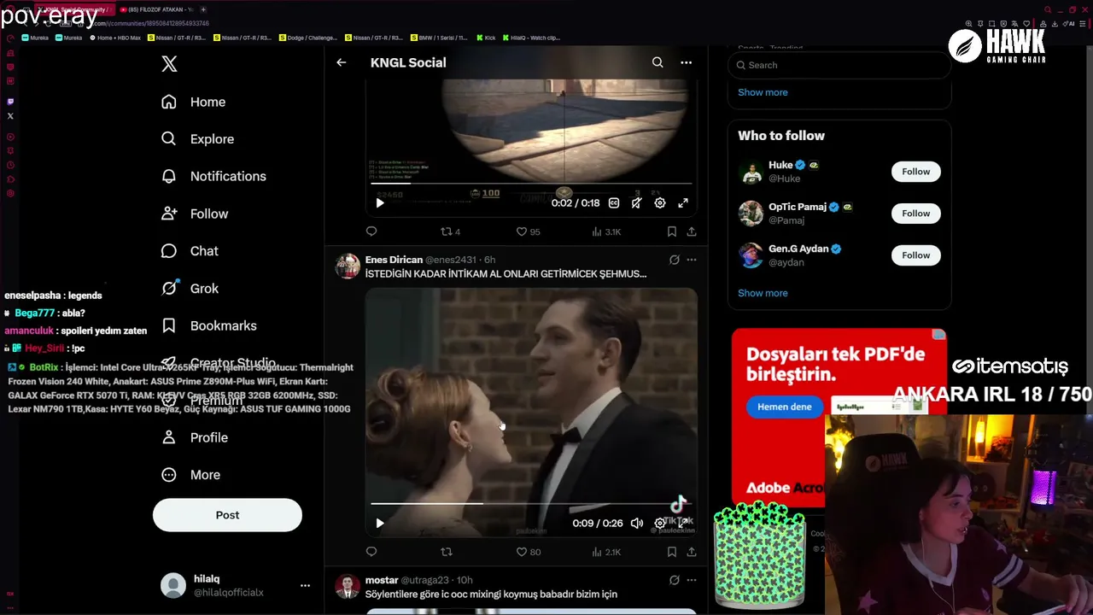The height and width of the screenshot is (615, 1093).
Task: Open settings of the 0:18 video
Action: click(660, 203)
